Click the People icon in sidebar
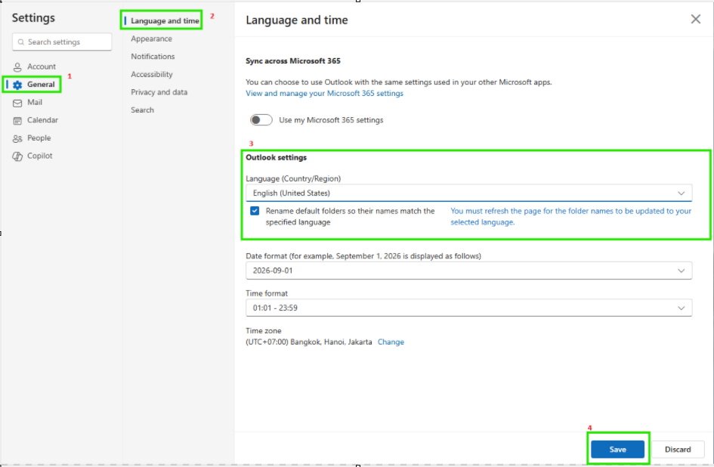The image size is (714, 467). click(17, 138)
